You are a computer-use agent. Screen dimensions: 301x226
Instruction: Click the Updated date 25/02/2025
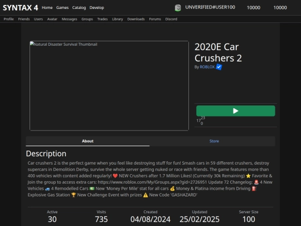coord(200,219)
